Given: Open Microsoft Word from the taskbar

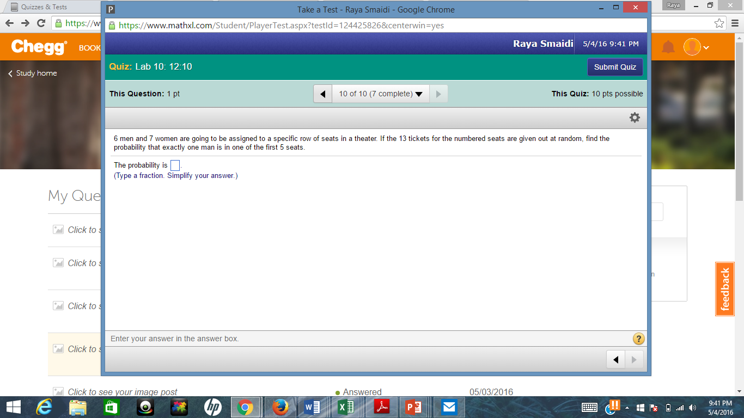Looking at the screenshot, I should (x=312, y=407).
